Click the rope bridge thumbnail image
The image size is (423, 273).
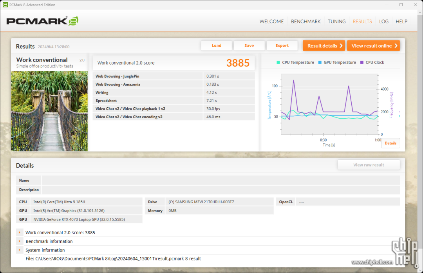(x=49, y=111)
